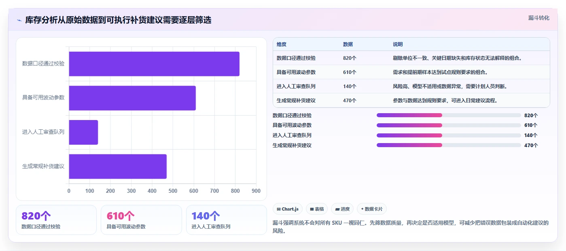Click the progress bar showing 470个
This screenshot has width=566, height=251.
coord(449,145)
